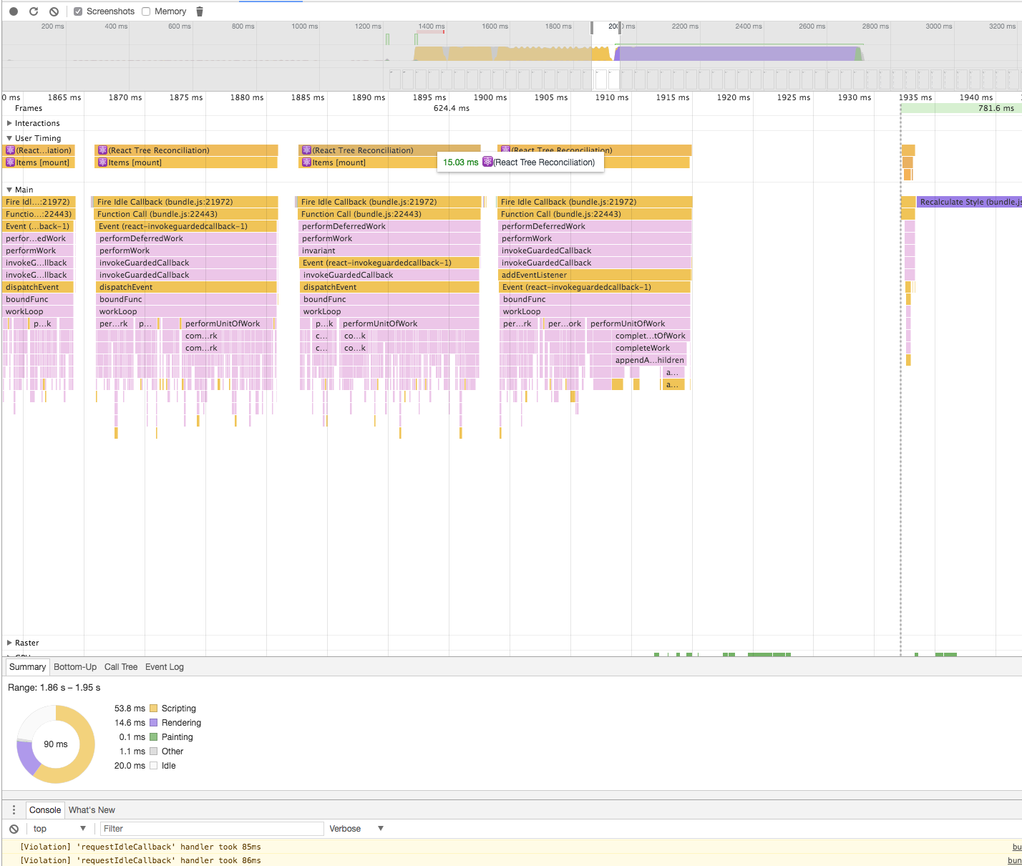Click the reload-and-profile icon
Screen dimensions: 1022x866
34,11
